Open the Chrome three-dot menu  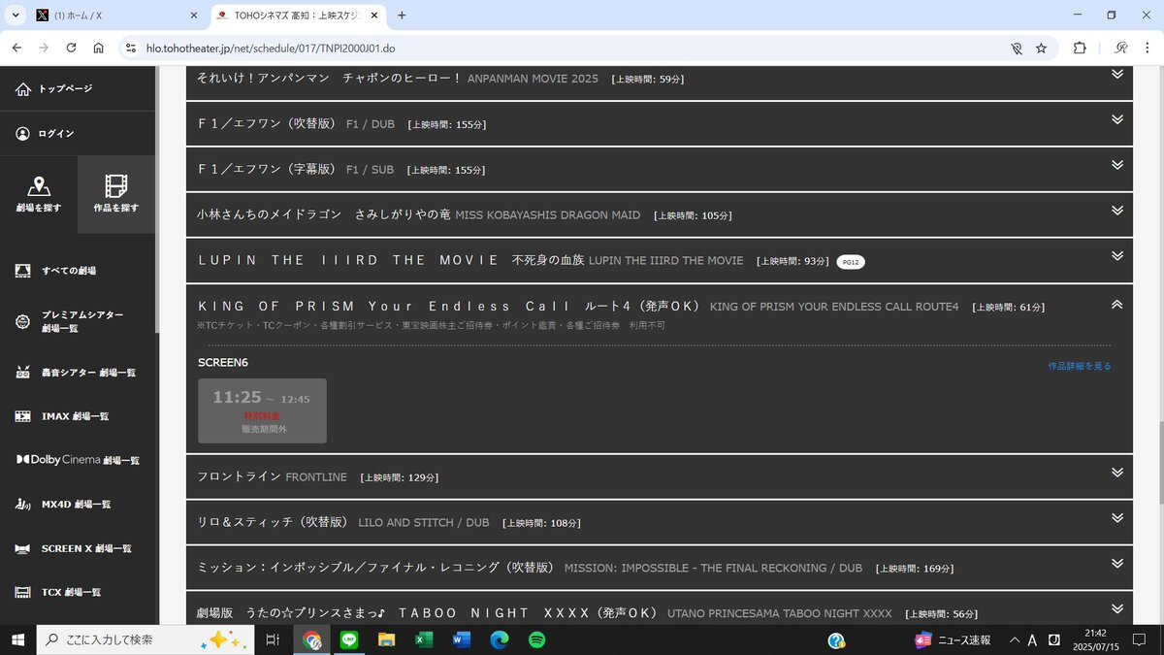click(x=1148, y=48)
